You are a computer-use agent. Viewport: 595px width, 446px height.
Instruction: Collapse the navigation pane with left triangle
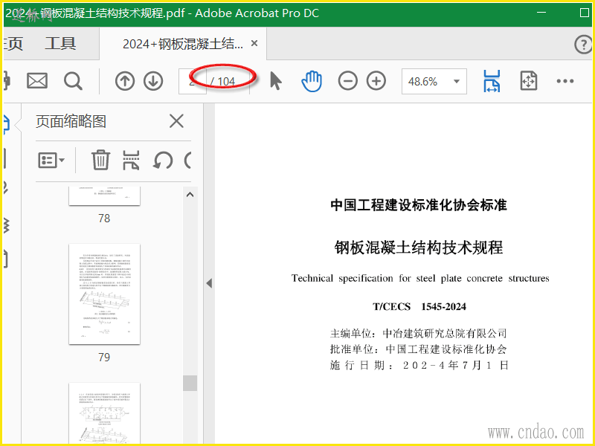(x=209, y=283)
